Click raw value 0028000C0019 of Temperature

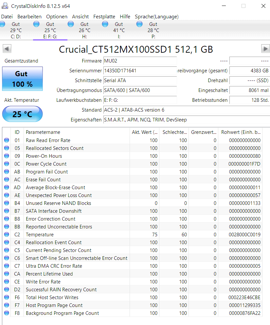pos(244,235)
